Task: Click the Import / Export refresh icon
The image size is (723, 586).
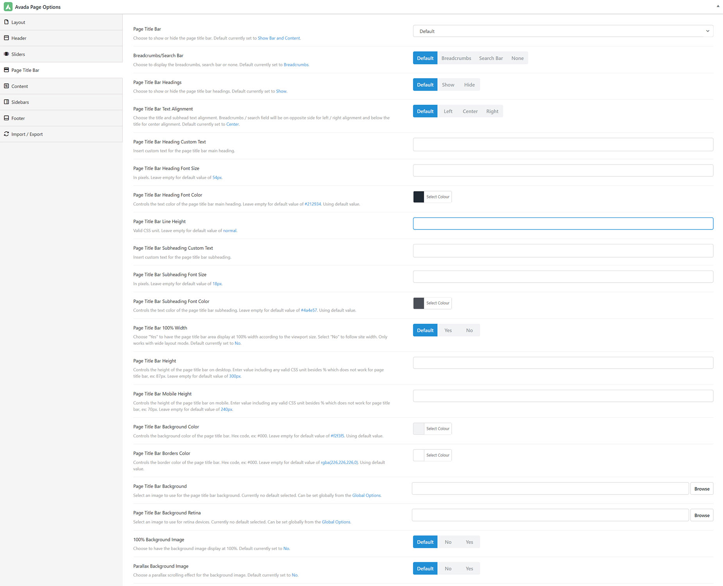Action: pos(6,134)
